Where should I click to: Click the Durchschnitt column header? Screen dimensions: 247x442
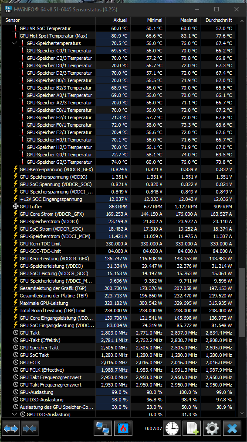(x=217, y=20)
